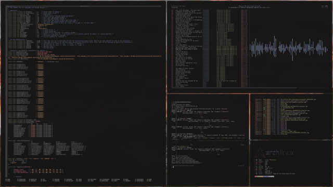Screen dimensions: 333x187
Task: Click the To Bracket shortcut in nano
Action: (x=105, y=179)
